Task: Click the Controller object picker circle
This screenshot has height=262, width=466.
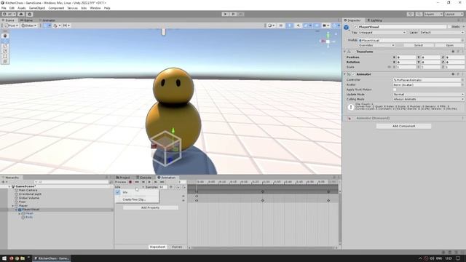Action: click(462, 80)
